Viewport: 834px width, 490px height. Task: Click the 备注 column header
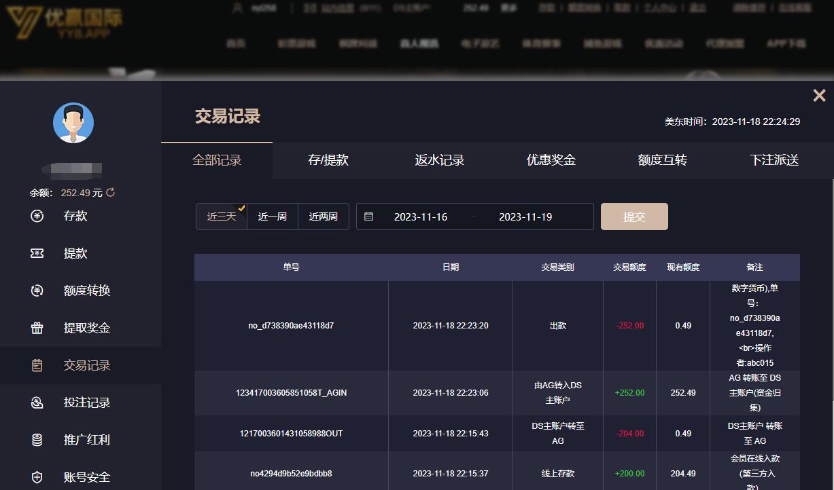point(754,267)
